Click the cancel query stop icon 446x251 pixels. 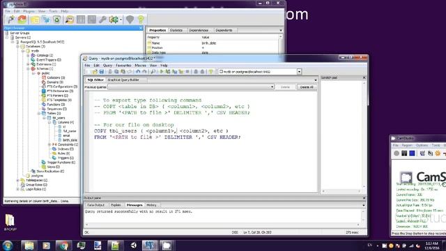[x=187, y=72]
